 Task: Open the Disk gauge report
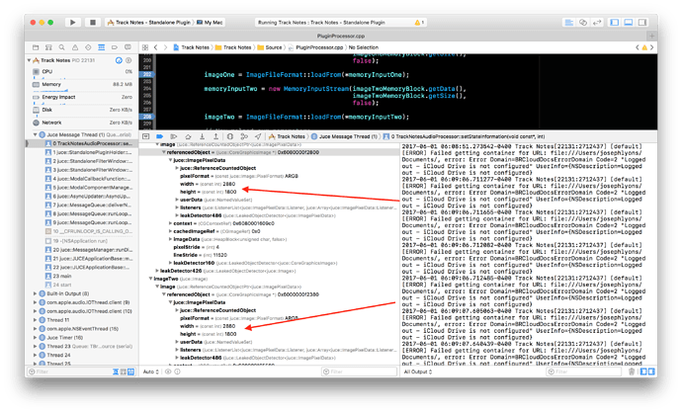tap(82, 110)
